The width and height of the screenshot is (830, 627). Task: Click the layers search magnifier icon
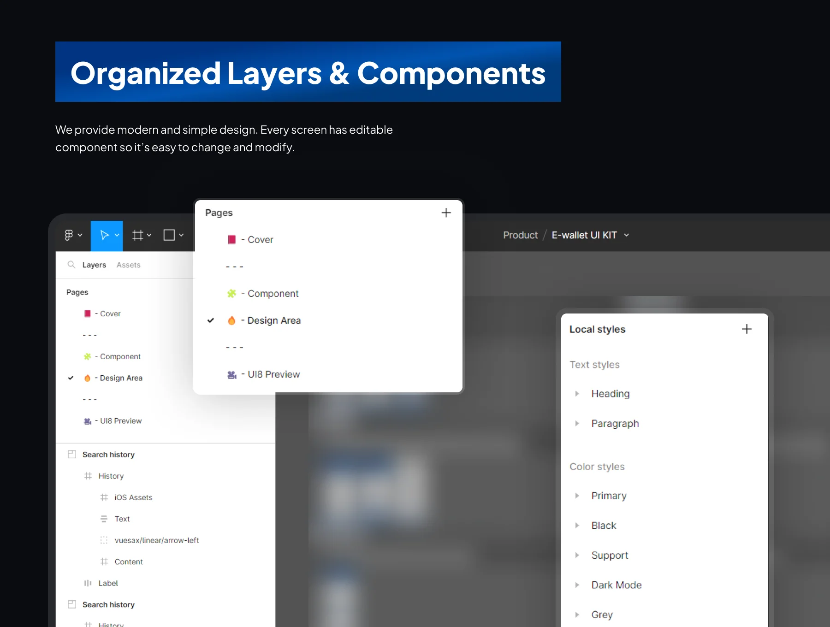[x=71, y=265]
